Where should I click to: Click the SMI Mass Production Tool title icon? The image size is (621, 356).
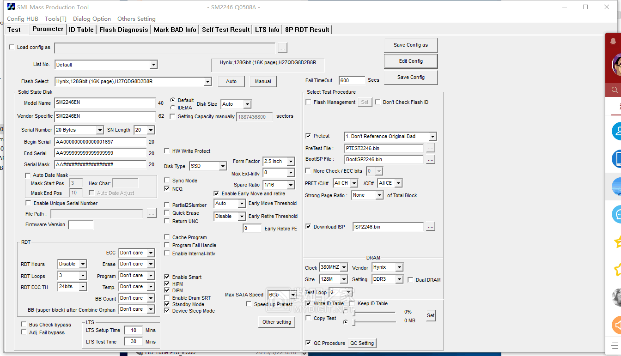point(11,7)
